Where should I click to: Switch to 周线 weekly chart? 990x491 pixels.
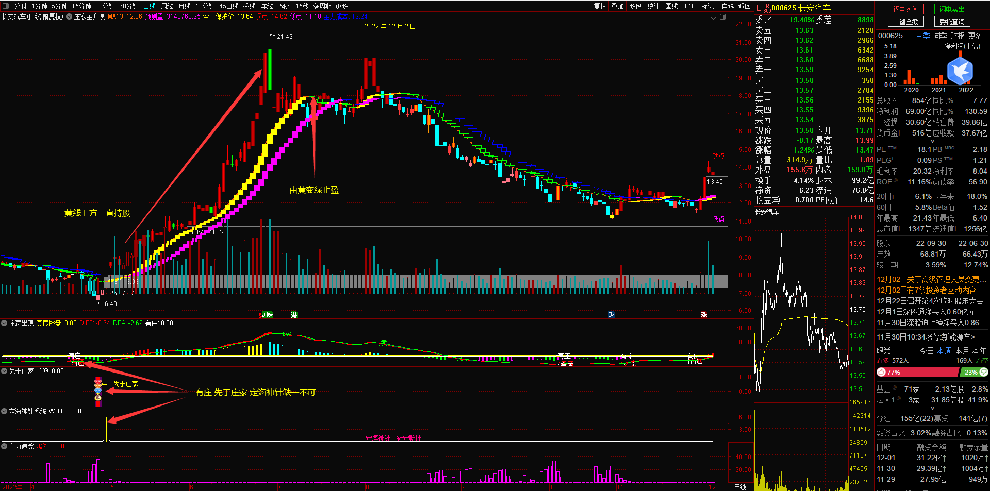coord(167,6)
